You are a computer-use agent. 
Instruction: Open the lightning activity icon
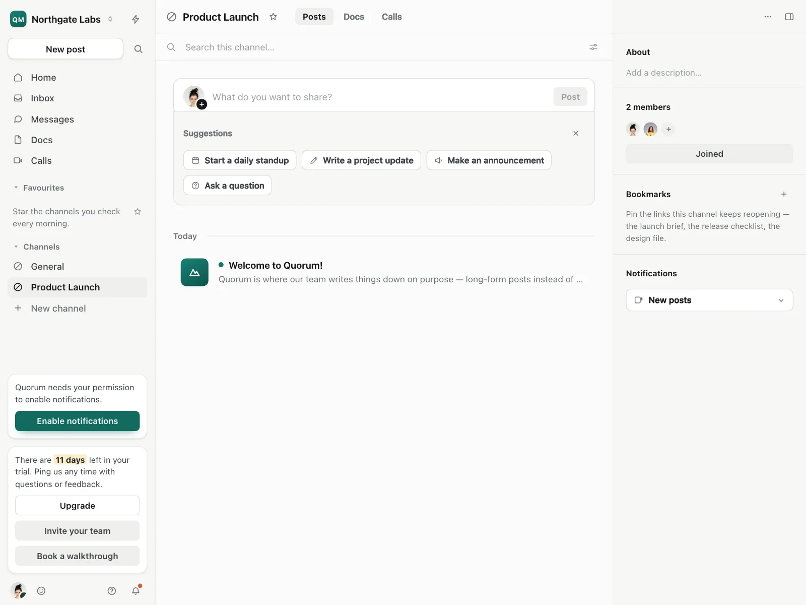tap(136, 19)
